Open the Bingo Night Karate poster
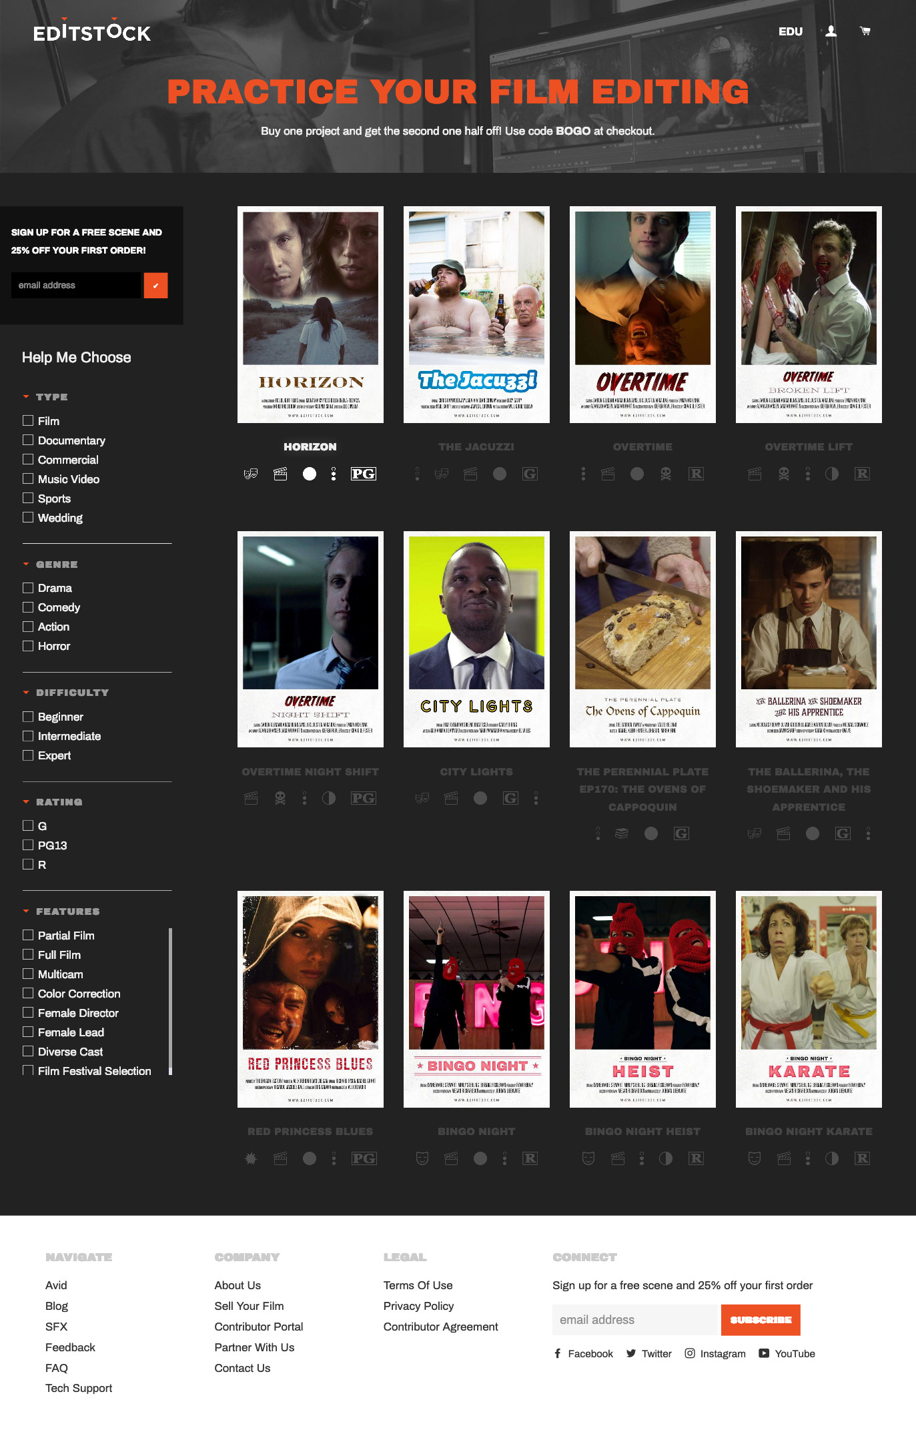This screenshot has height=1430, width=916. [809, 999]
